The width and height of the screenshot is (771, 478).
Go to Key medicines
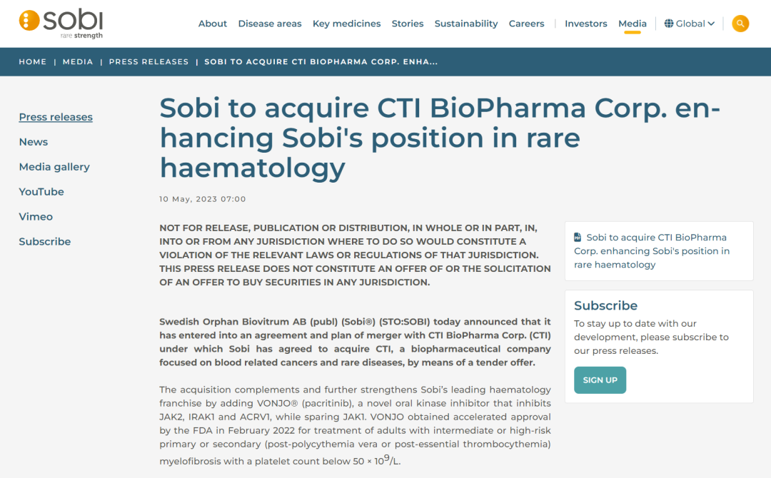tap(346, 24)
